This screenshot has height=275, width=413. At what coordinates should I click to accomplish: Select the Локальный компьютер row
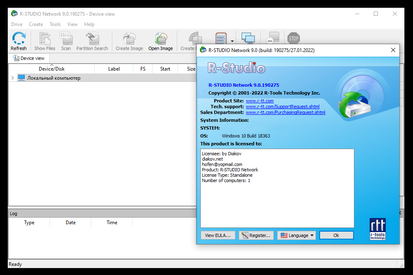pyautogui.click(x=103, y=78)
